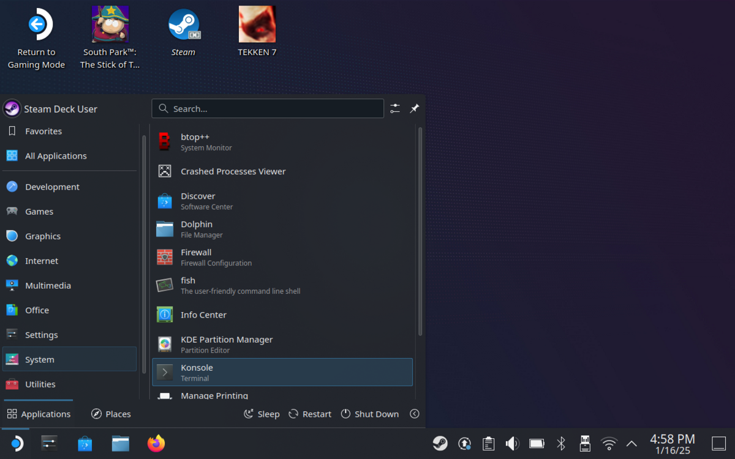Click the application list scrollbar
This screenshot has height=459, width=735.
click(x=420, y=231)
